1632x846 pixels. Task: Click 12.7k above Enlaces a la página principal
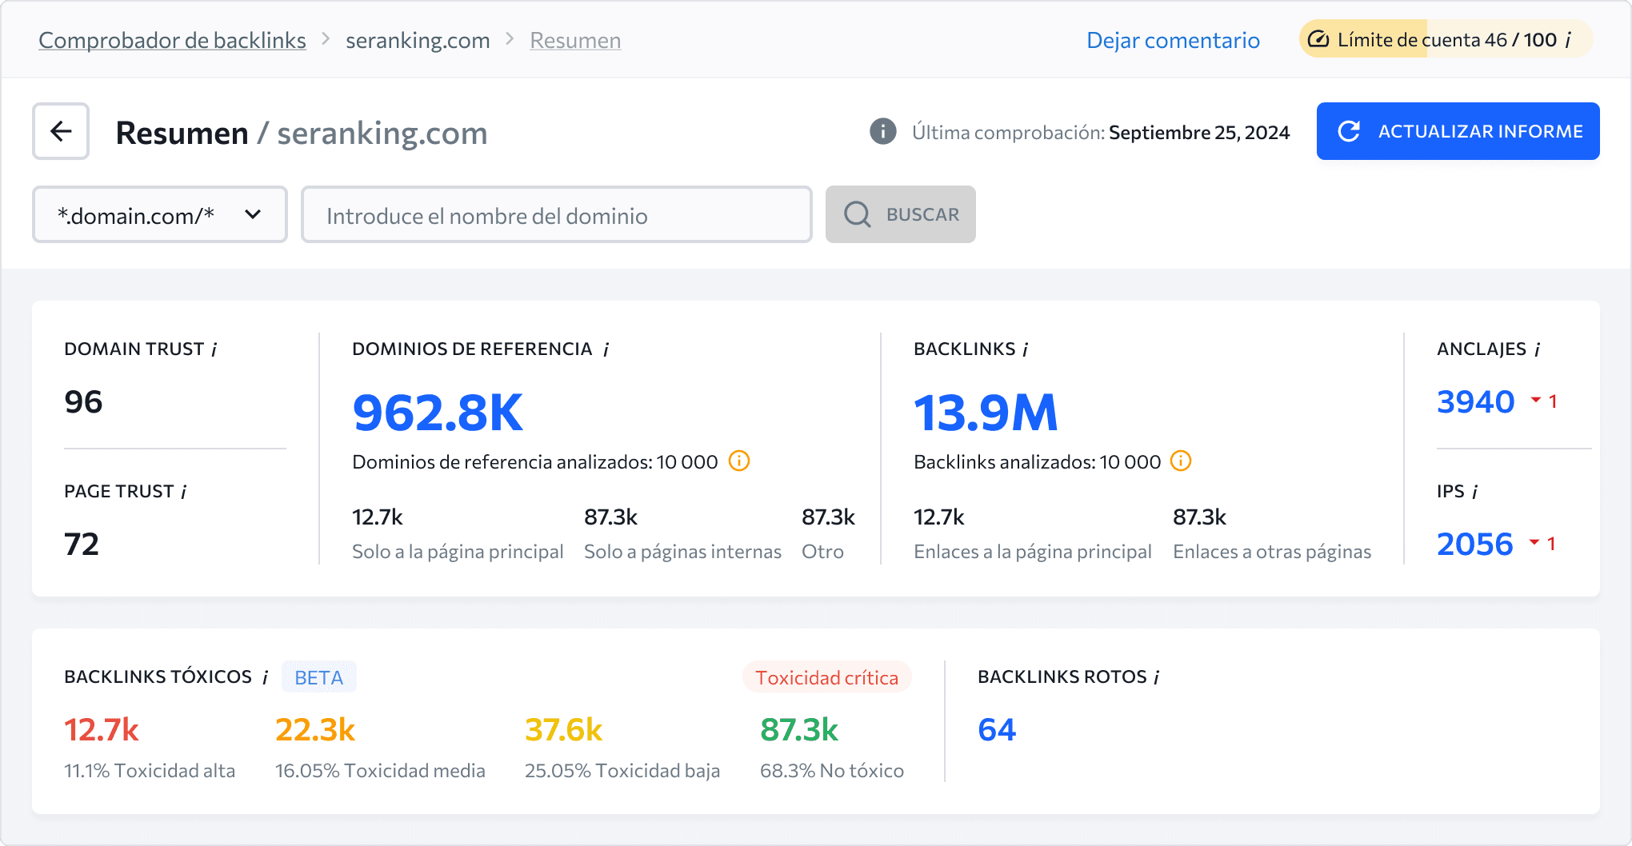[x=939, y=517]
